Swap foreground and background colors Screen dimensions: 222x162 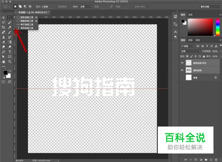[x=10, y=71]
